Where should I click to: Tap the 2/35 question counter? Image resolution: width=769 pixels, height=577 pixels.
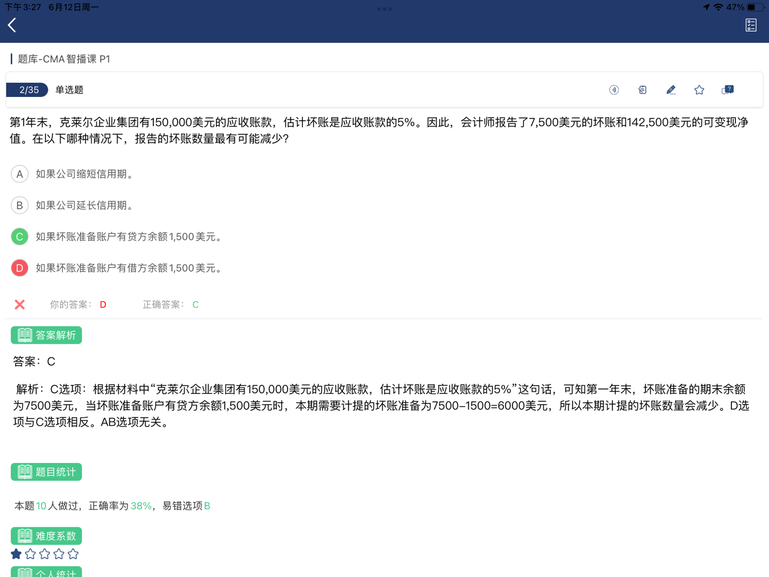point(28,90)
